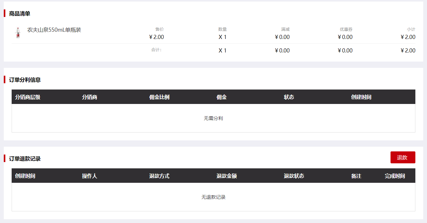Click the 无退款记录 empty table message
Viewport: 427px width, 223px height.
pos(213,197)
